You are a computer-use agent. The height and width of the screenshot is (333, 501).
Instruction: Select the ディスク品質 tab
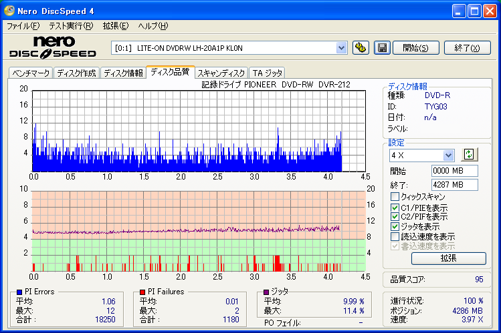click(170, 72)
